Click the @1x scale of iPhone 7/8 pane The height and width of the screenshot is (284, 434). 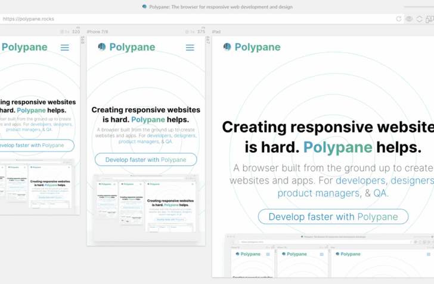pos(190,31)
